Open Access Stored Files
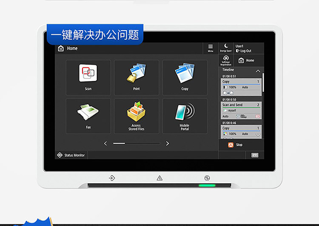The image size is (319, 226). (136, 116)
